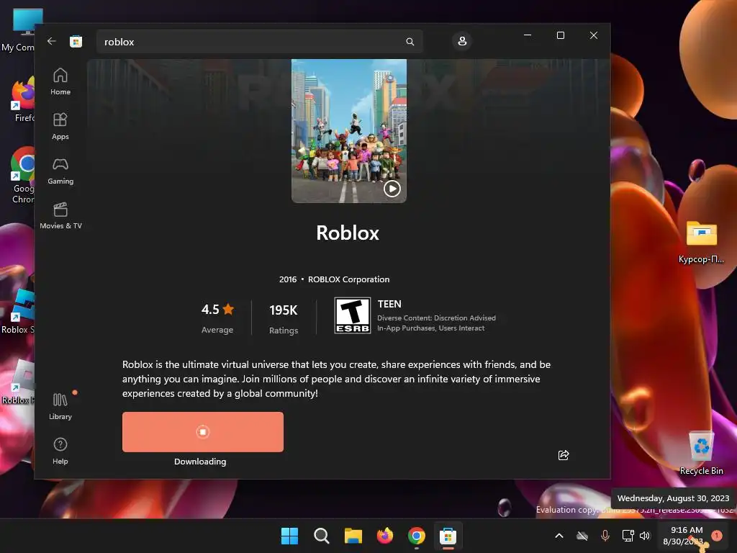Screen dimensions: 737x553
Task: Launch Google Chrome from taskbar
Action: (x=417, y=536)
